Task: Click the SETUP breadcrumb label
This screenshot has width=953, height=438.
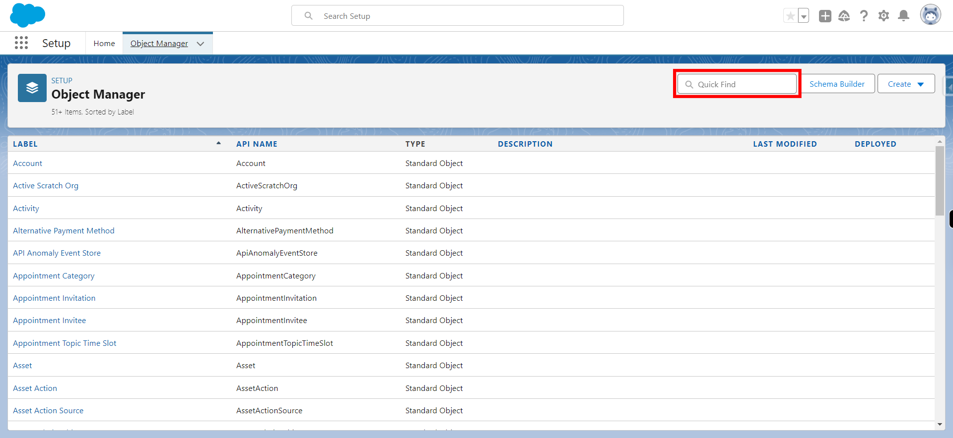Action: click(x=62, y=81)
